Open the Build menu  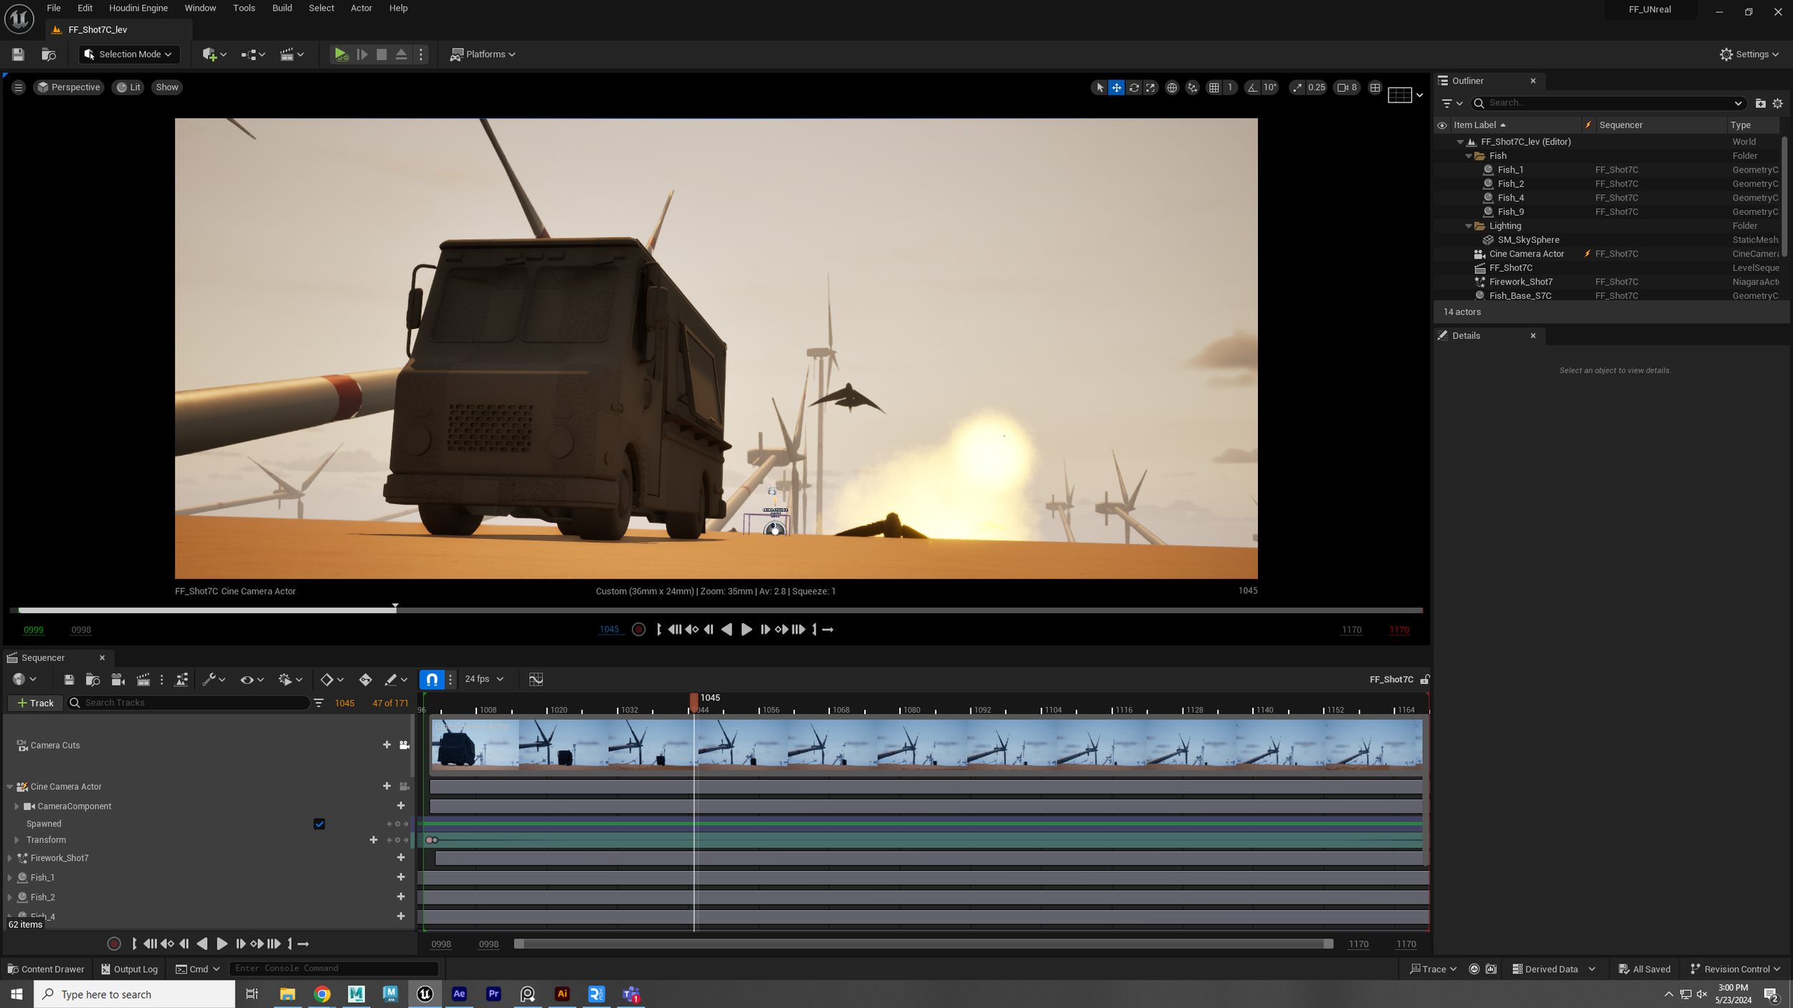click(282, 8)
